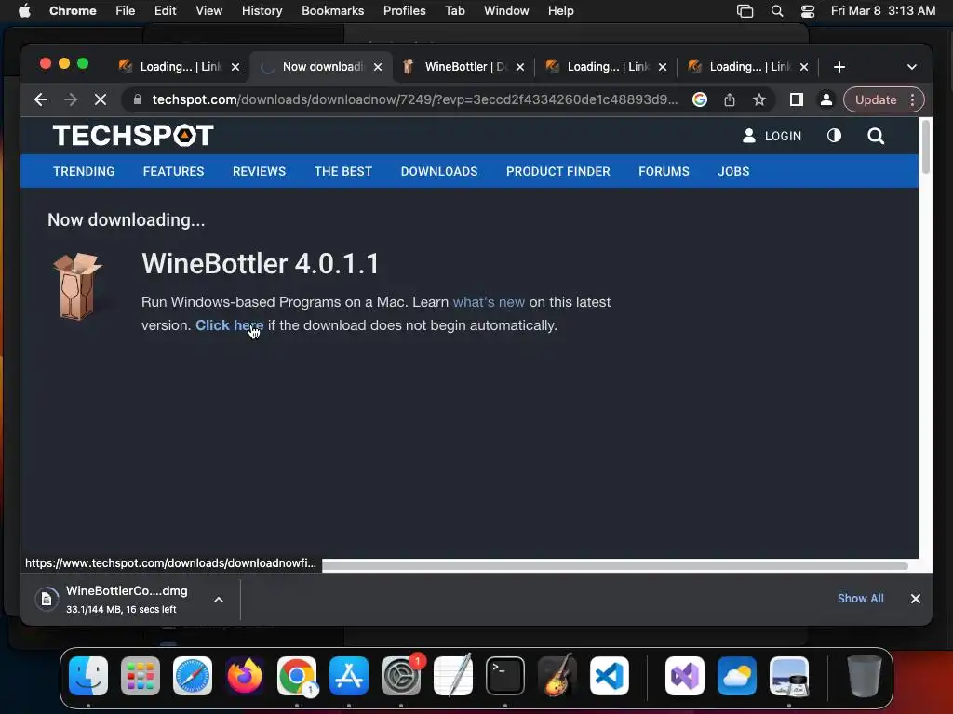Image resolution: width=953 pixels, height=714 pixels.
Task: Open the FORUMS section
Action: click(664, 171)
